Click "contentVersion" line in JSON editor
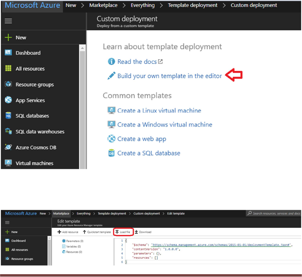 pos(156,249)
